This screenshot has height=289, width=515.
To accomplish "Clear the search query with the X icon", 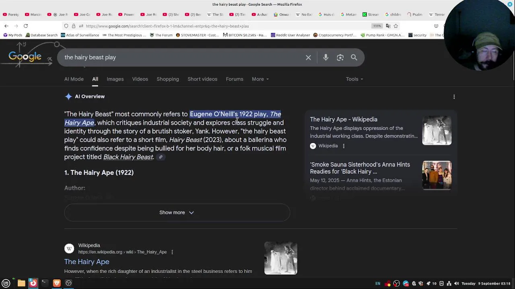I will tap(308, 57).
